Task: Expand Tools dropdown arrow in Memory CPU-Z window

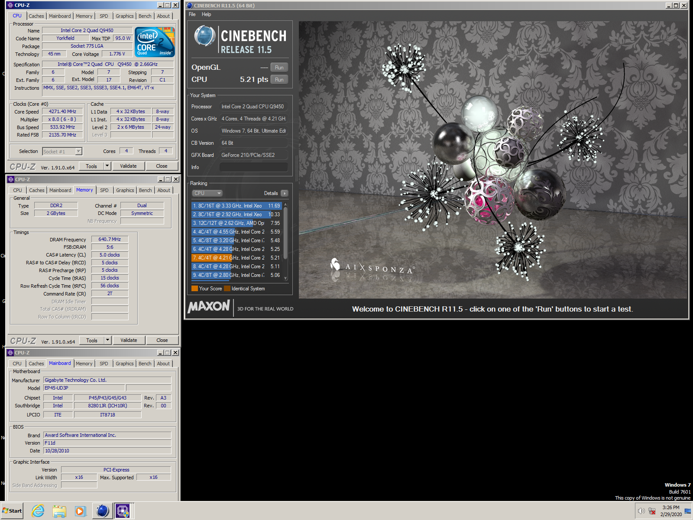Action: point(107,340)
